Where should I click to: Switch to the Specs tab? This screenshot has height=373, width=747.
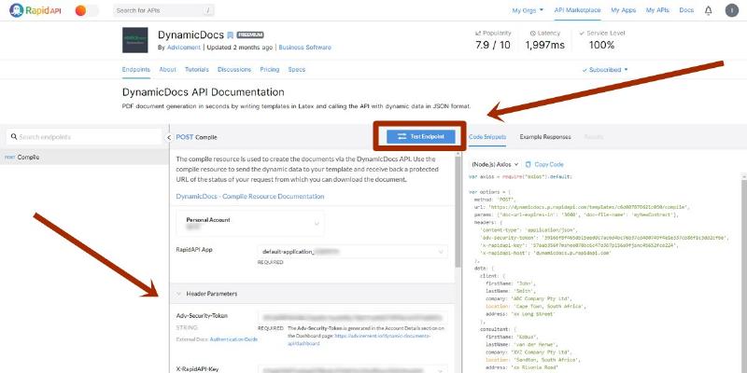(296, 69)
